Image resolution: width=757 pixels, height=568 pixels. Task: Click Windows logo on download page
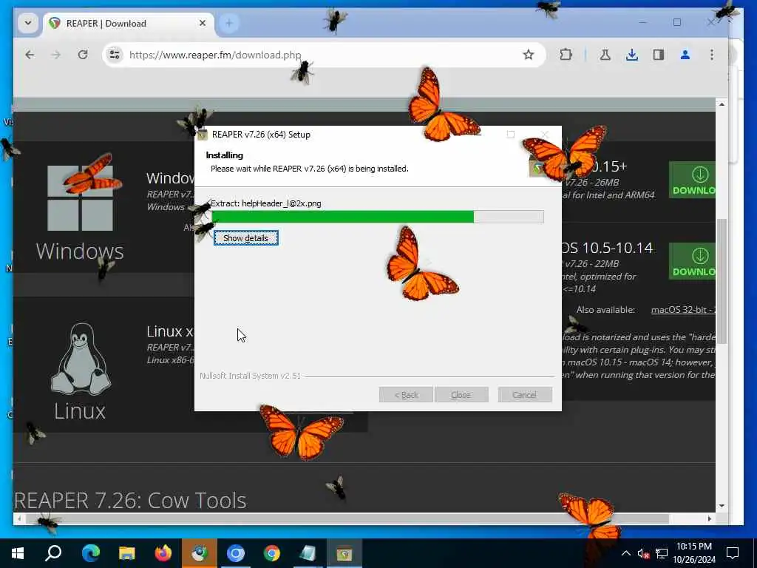tap(80, 198)
